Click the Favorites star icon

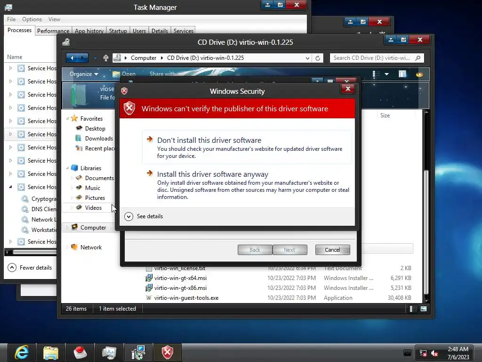click(74, 118)
